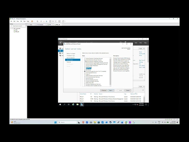Switch to the RTR tab

[50, 25]
